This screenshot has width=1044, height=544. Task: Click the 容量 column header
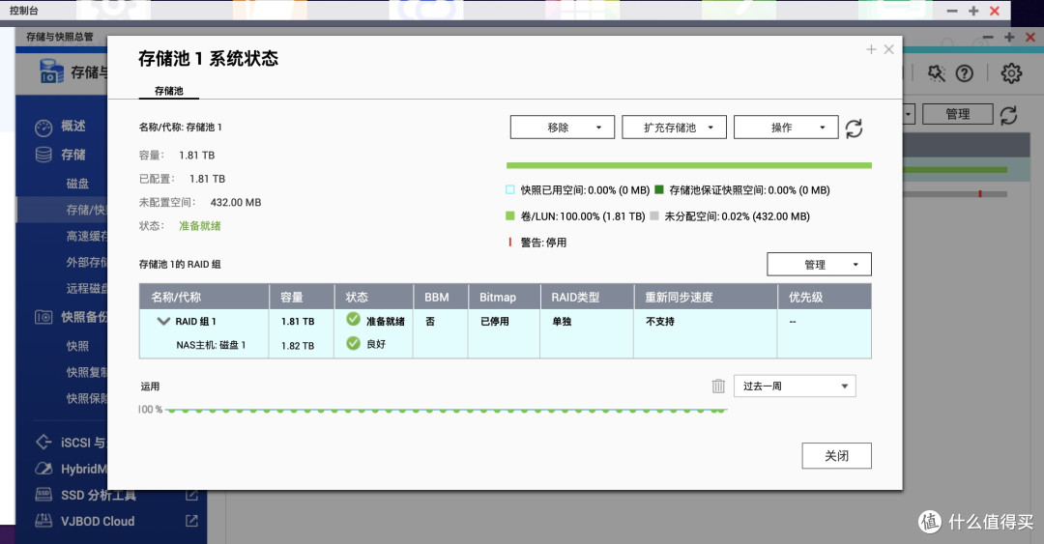(302, 297)
